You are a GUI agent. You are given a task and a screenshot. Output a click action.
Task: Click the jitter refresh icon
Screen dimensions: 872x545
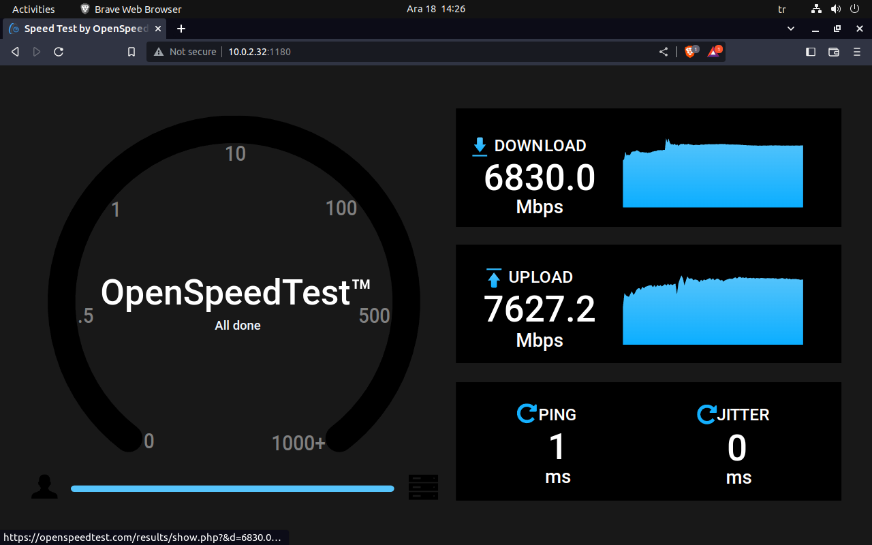click(706, 414)
